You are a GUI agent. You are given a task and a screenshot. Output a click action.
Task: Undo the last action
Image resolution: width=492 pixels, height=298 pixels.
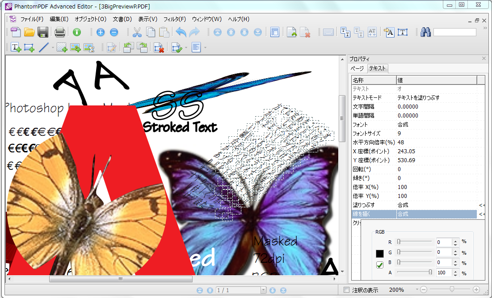181,32
